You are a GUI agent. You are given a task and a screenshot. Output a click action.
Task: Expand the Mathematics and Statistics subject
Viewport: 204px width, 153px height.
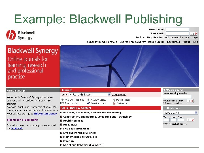coord(61,137)
